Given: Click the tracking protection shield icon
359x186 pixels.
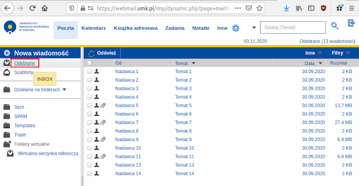Looking at the screenshot, I should [72, 9].
